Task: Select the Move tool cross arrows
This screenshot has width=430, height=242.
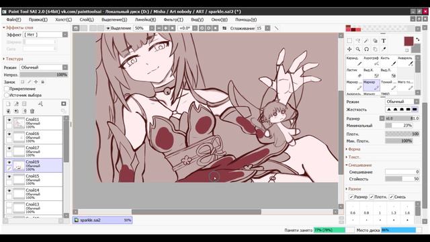Action: click(x=349, y=49)
